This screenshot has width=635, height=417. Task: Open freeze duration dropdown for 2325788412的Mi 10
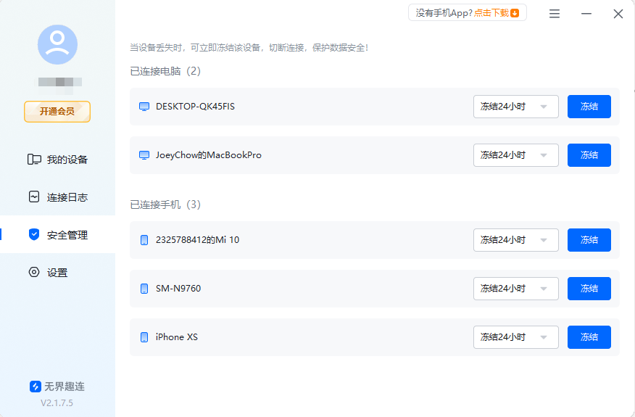(516, 240)
